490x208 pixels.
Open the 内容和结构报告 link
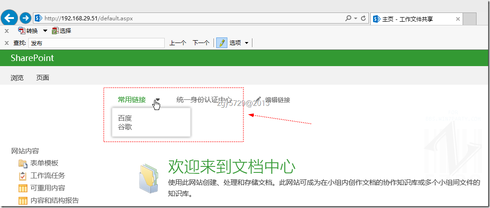click(54, 201)
